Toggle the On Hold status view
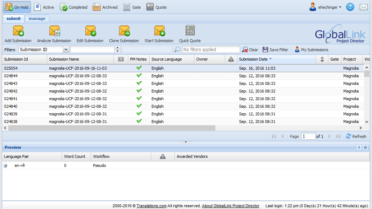 (x=17, y=7)
